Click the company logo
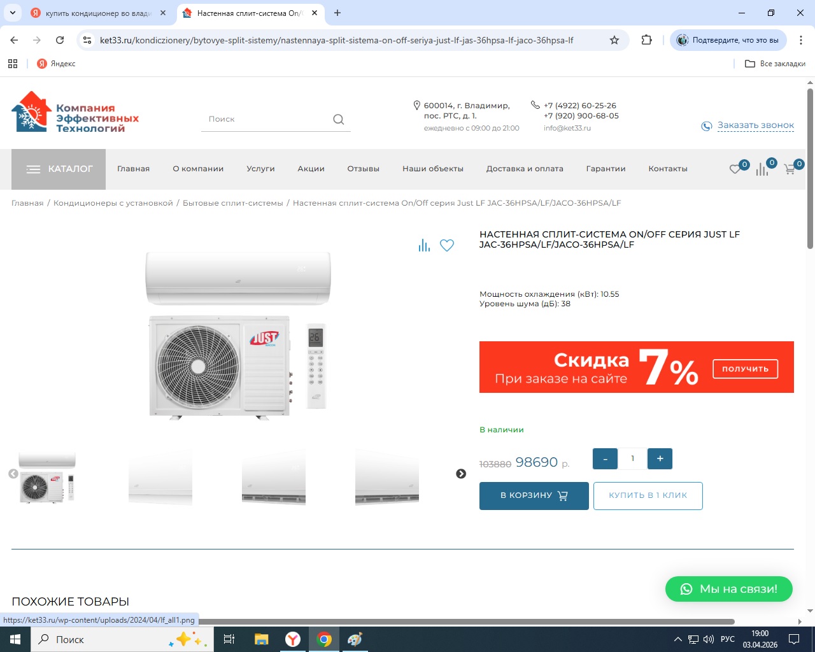 75,112
